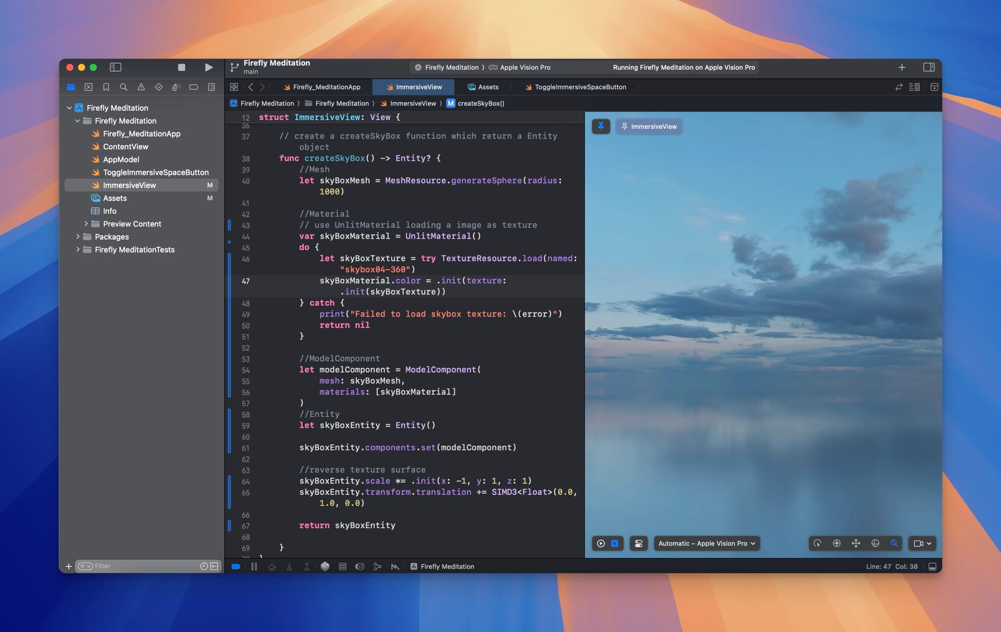The width and height of the screenshot is (1001, 632).
Task: Open the Source Control navigator icon
Action: click(89, 87)
